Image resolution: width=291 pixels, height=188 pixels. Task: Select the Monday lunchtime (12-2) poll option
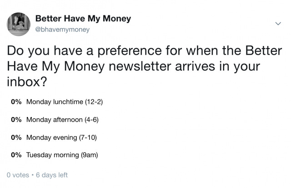(65, 102)
